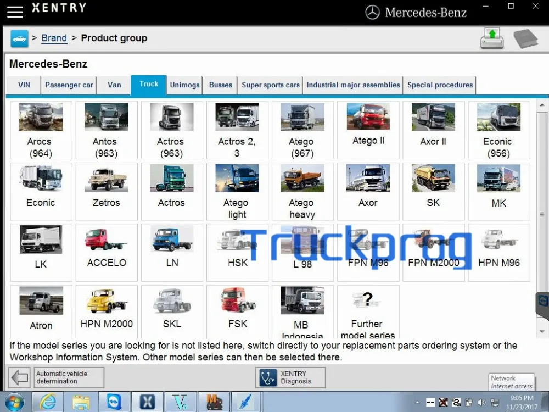The width and height of the screenshot is (549, 412).
Task: Select the MK truck tile
Action: tap(499, 191)
